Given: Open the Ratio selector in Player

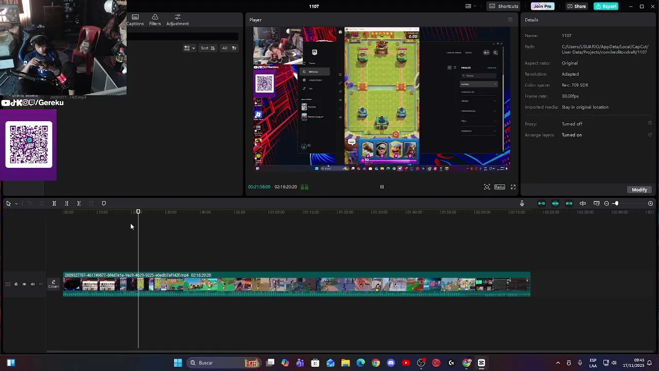Looking at the screenshot, I should pyautogui.click(x=499, y=187).
